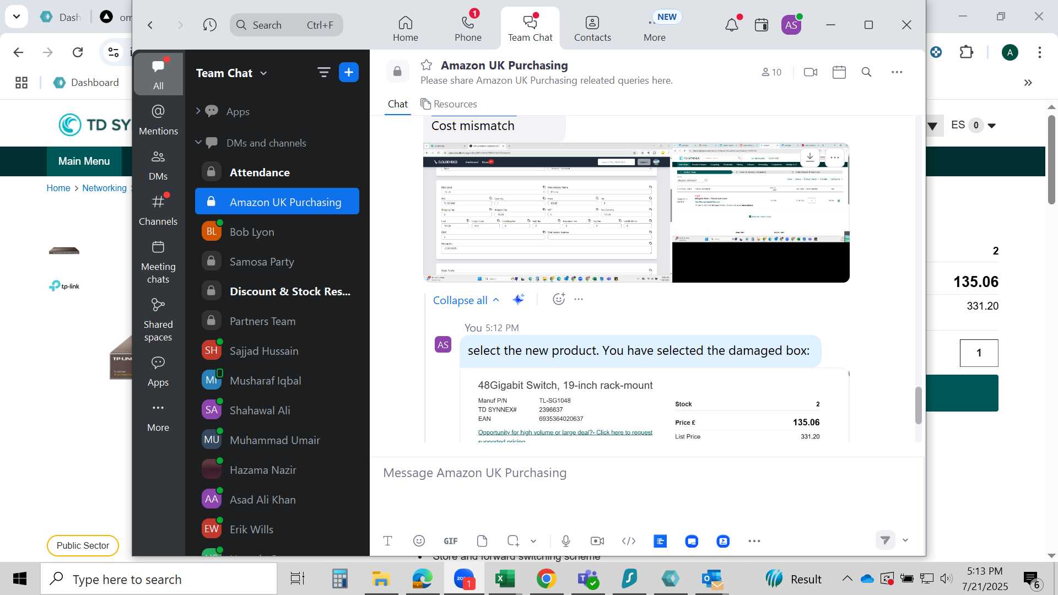Viewport: 1058px width, 595px height.
Task: Open Apps in the left sidebar
Action: (x=158, y=371)
